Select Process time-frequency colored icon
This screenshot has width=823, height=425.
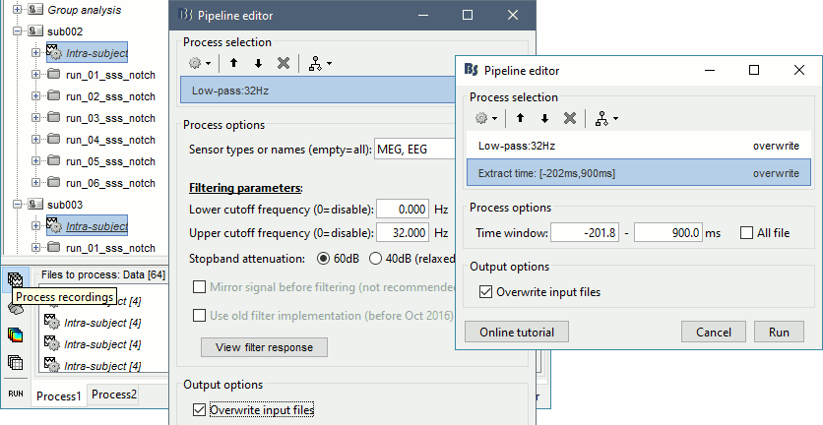15,334
